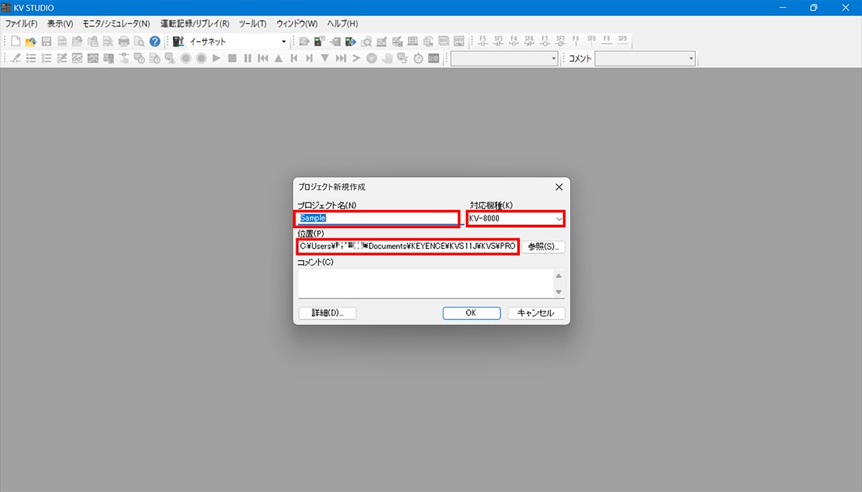Viewport: 862px width, 492px height.
Task: Click the F5 normally-open contact icon
Action: click(482, 41)
